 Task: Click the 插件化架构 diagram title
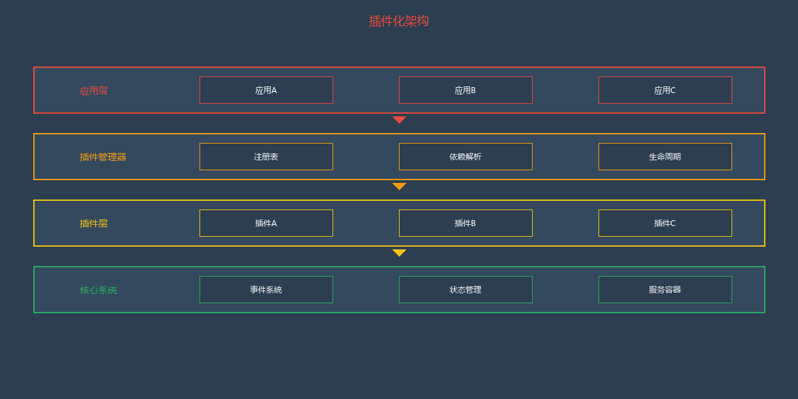pos(399,22)
